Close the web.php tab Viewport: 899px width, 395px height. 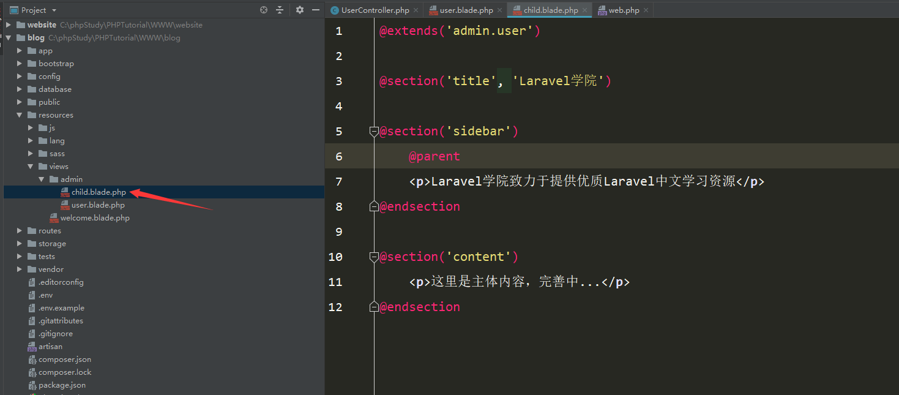point(646,10)
